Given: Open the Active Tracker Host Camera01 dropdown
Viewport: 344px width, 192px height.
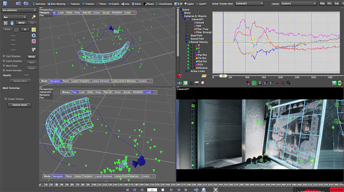Looking at the screenshot, I should click(x=249, y=3).
